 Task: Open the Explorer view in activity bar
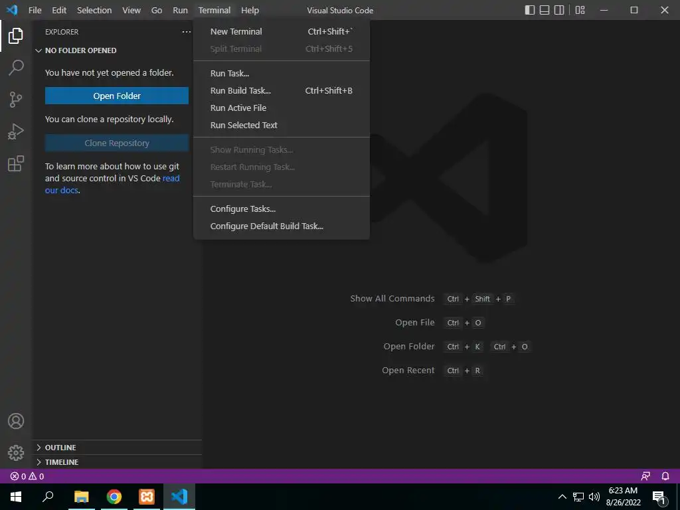(x=16, y=36)
